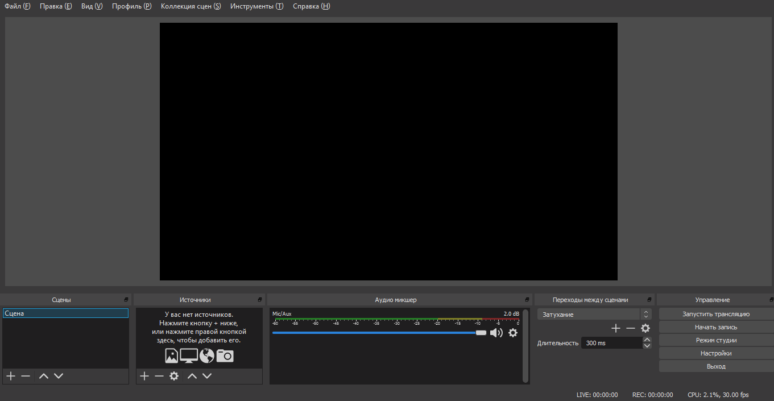Undock the Аудио микшер panel
The height and width of the screenshot is (401, 774).
pos(527,300)
